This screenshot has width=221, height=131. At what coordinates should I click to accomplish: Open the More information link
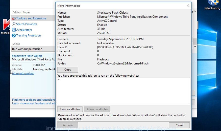pyautogui.click(x=23, y=73)
